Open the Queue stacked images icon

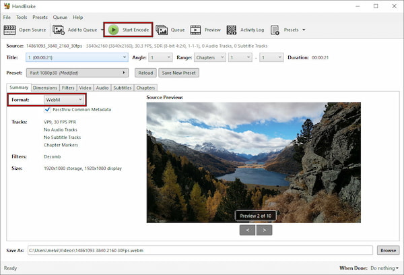[162, 30]
